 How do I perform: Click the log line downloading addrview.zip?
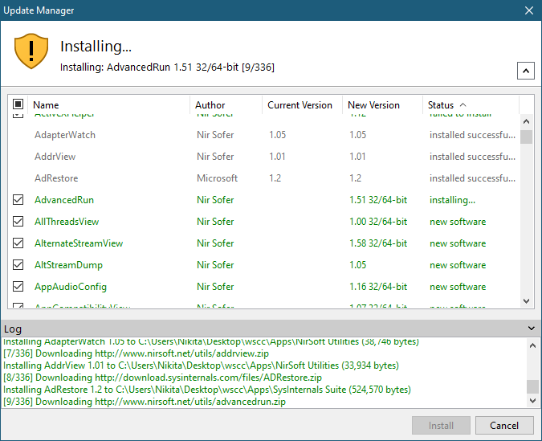tap(136, 353)
